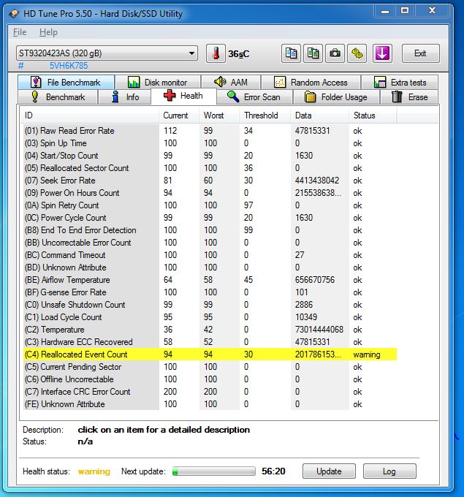464x497 pixels.
Task: Select the Airflow Temperature row
Action: (x=209, y=279)
